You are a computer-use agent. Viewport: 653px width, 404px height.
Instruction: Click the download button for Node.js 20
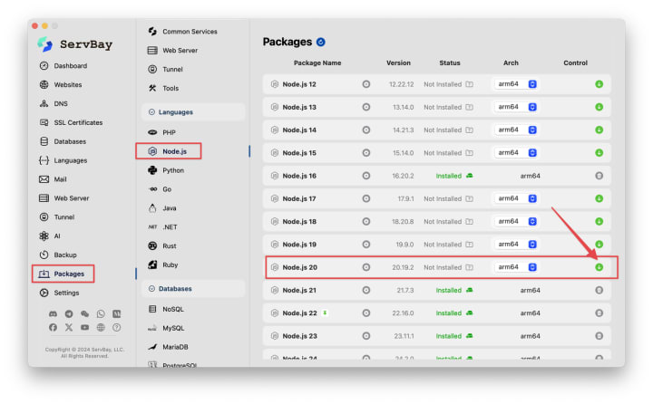[x=599, y=267]
